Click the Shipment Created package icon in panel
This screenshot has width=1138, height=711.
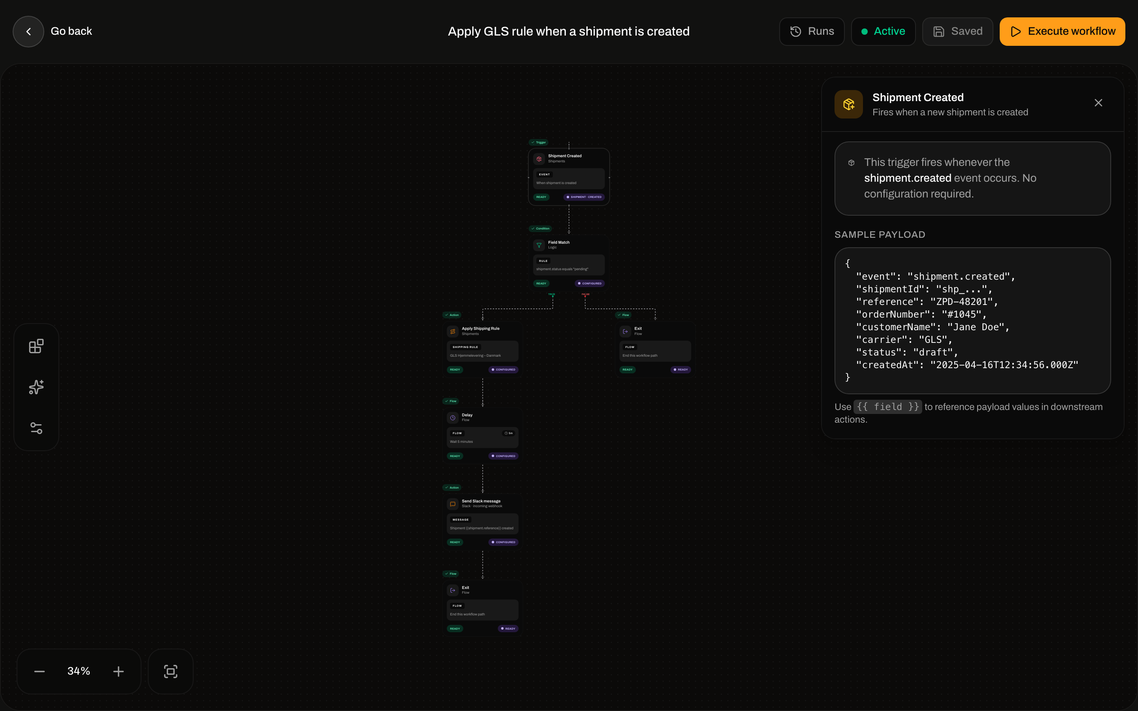tap(848, 104)
